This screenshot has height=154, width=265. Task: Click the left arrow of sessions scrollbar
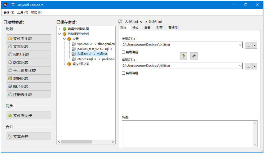[59, 142]
